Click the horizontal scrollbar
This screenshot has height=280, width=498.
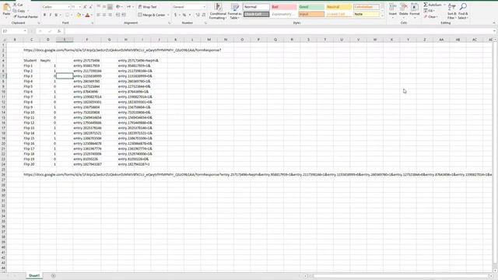click(402, 276)
